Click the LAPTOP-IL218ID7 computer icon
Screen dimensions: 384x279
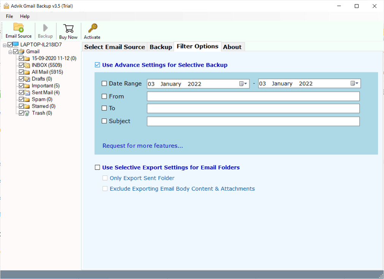click(x=16, y=44)
